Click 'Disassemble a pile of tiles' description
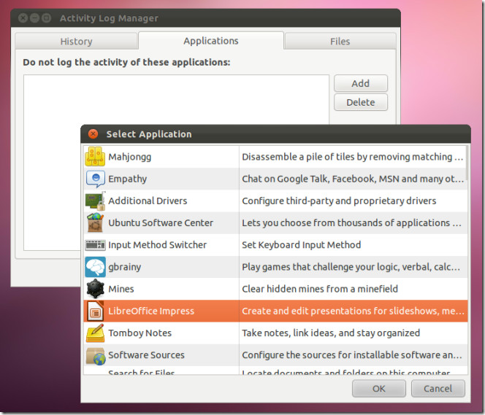 pos(353,157)
